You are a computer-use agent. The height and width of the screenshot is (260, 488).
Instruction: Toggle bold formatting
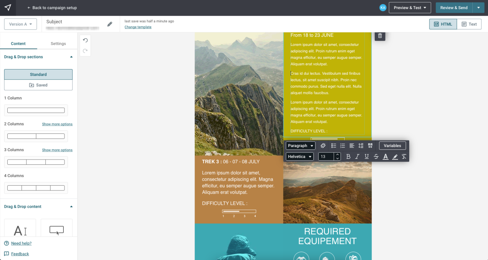(348, 157)
